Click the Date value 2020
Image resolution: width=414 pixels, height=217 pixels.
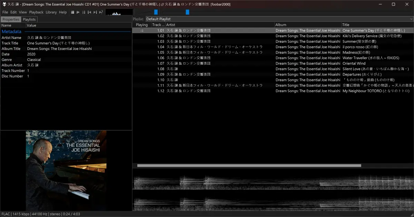tap(31, 54)
